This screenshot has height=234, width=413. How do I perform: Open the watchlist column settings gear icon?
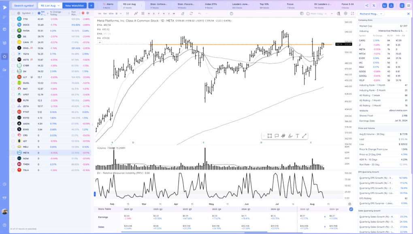(88, 13)
